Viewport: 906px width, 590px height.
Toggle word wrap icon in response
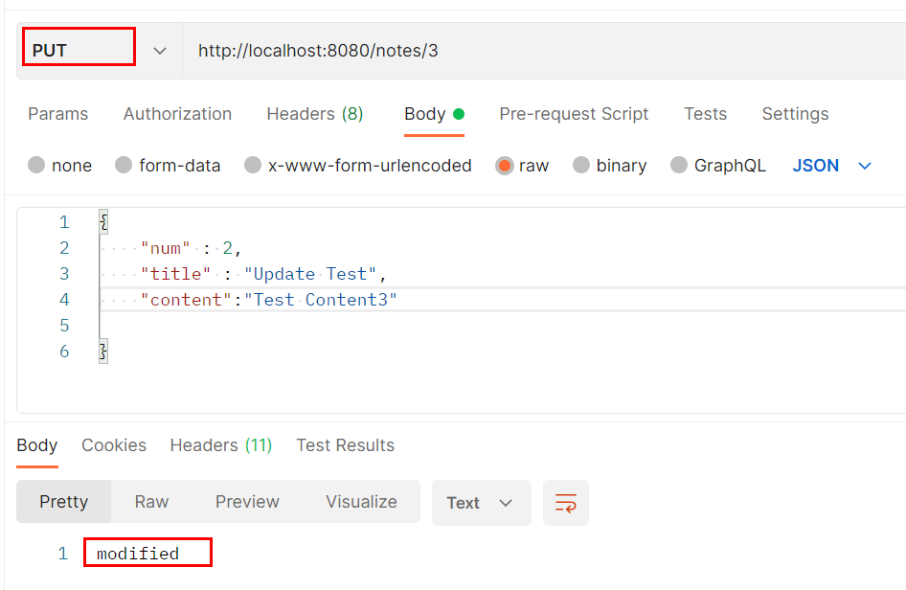click(x=566, y=503)
